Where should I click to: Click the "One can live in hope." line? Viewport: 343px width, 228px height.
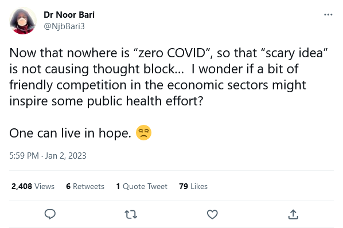70,133
